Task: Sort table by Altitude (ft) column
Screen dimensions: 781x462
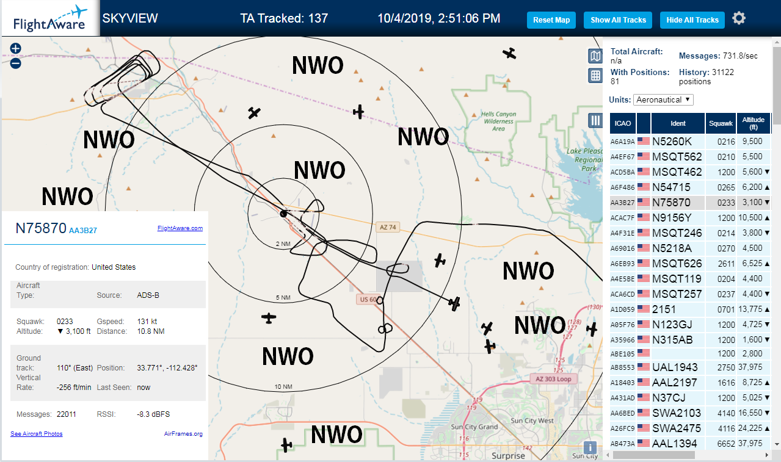Action: [754, 123]
